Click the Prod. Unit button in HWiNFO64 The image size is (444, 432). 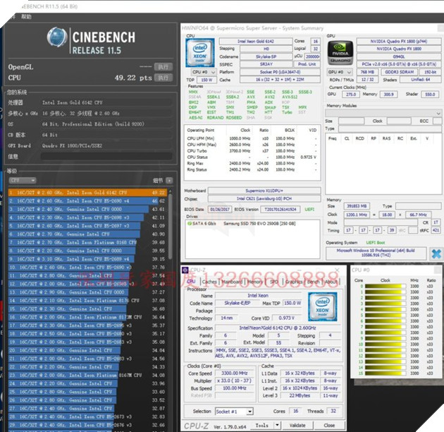click(x=307, y=64)
